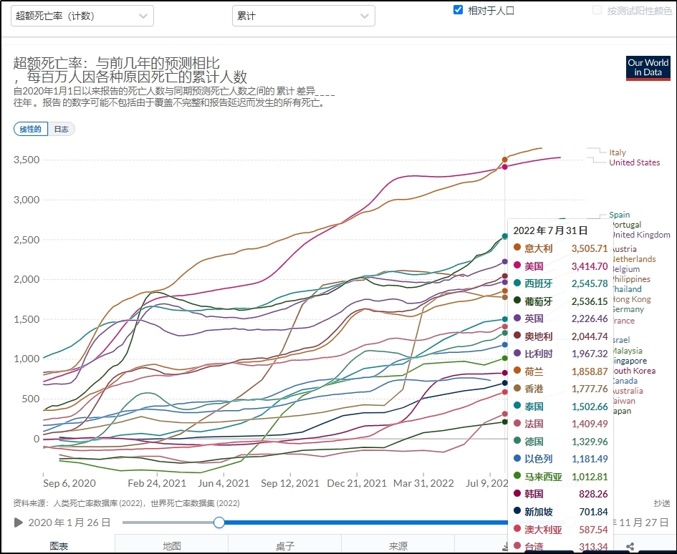Click the Mar 31, 2022 axis label

coord(423,483)
